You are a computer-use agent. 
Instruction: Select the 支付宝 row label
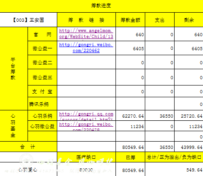click(42, 91)
